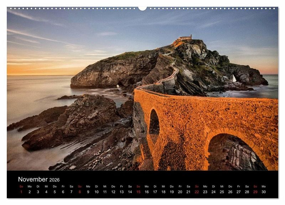This screenshot has height=205, width=285.
Task: Select date 2 in the calendar strip
Action: pos(30,192)
